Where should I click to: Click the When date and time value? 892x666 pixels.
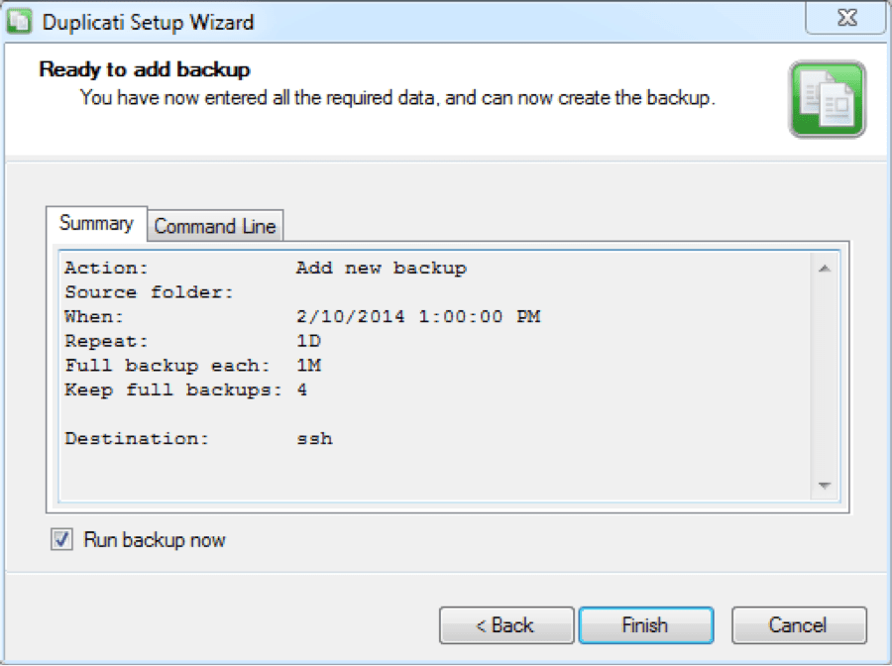click(x=418, y=317)
